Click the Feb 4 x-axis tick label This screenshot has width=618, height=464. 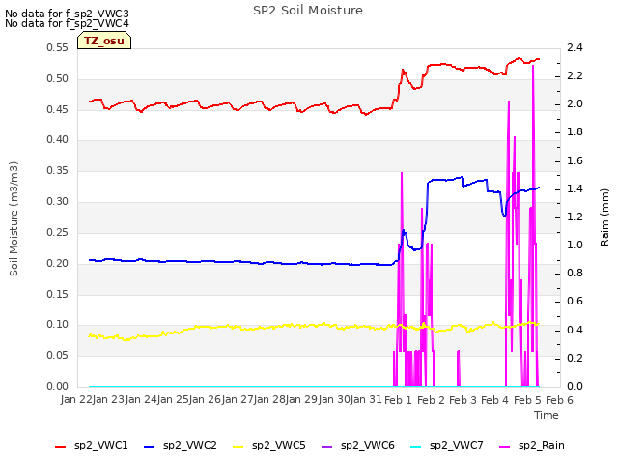(x=495, y=400)
